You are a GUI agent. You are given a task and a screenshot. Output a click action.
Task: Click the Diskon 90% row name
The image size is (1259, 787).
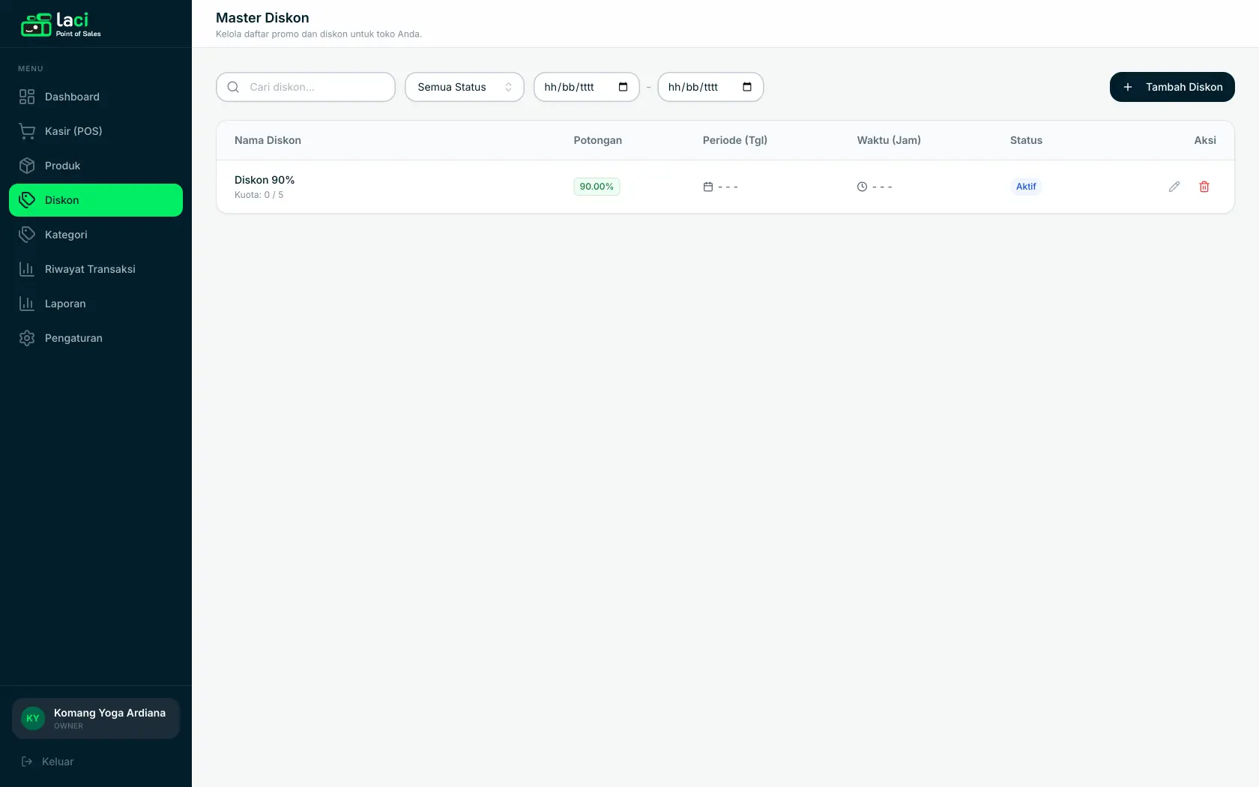(x=265, y=180)
